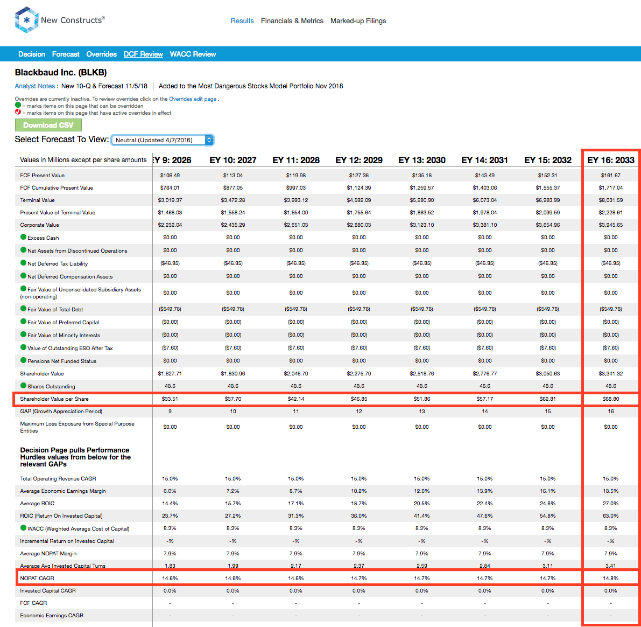
Task: Click the $2,228.61 Present Value of Terminal Value cell
Action: 611,212
